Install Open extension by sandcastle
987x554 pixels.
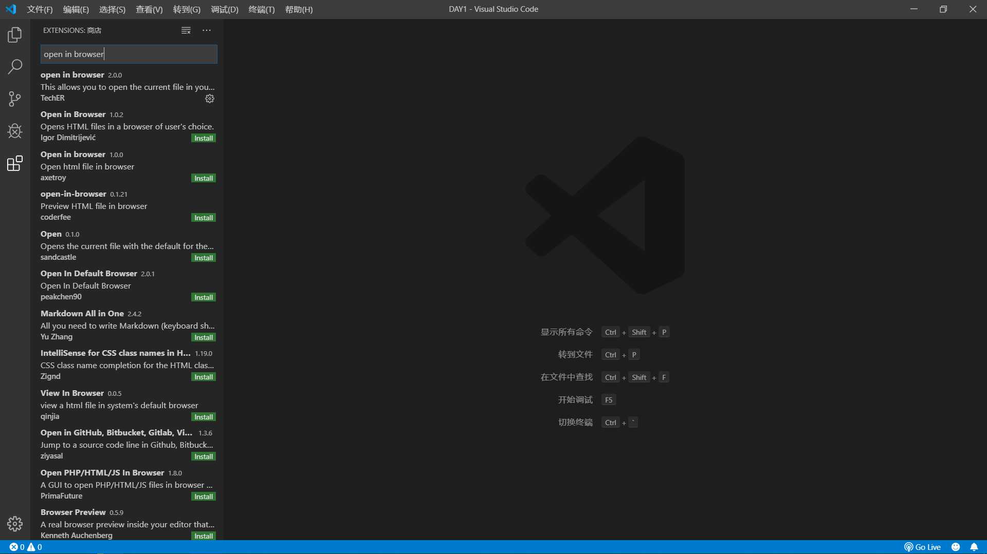click(x=204, y=258)
